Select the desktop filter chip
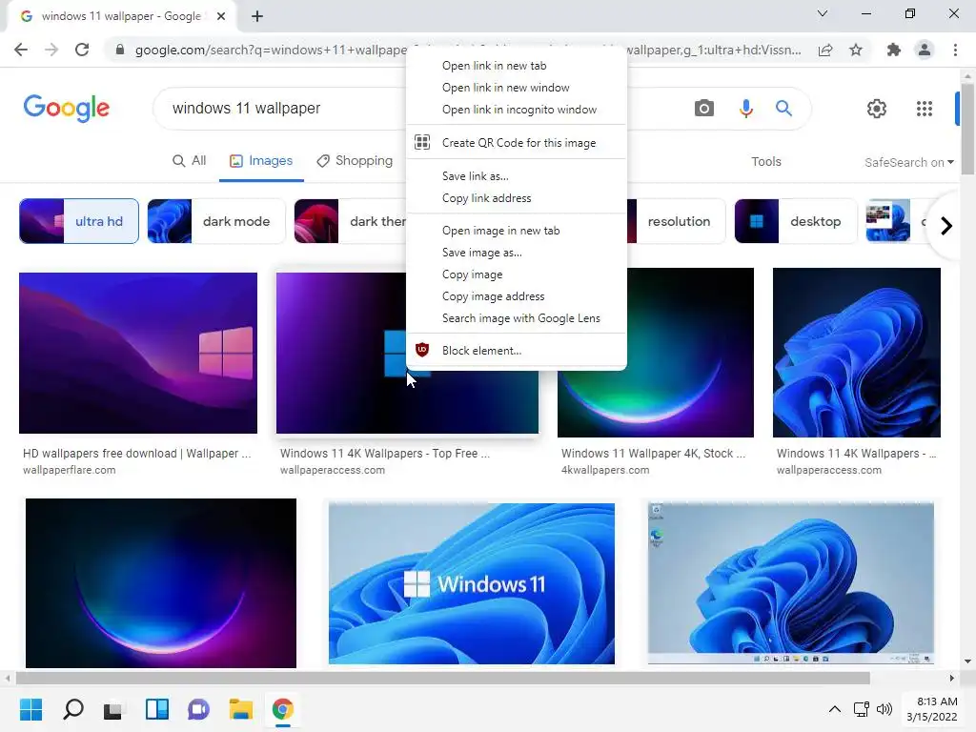 coord(796,221)
